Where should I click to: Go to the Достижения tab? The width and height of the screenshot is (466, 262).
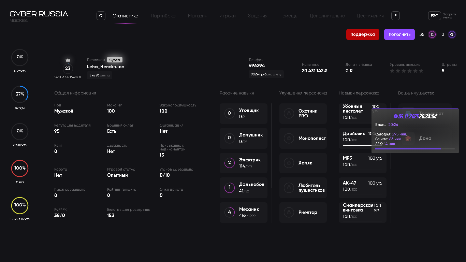click(x=370, y=16)
